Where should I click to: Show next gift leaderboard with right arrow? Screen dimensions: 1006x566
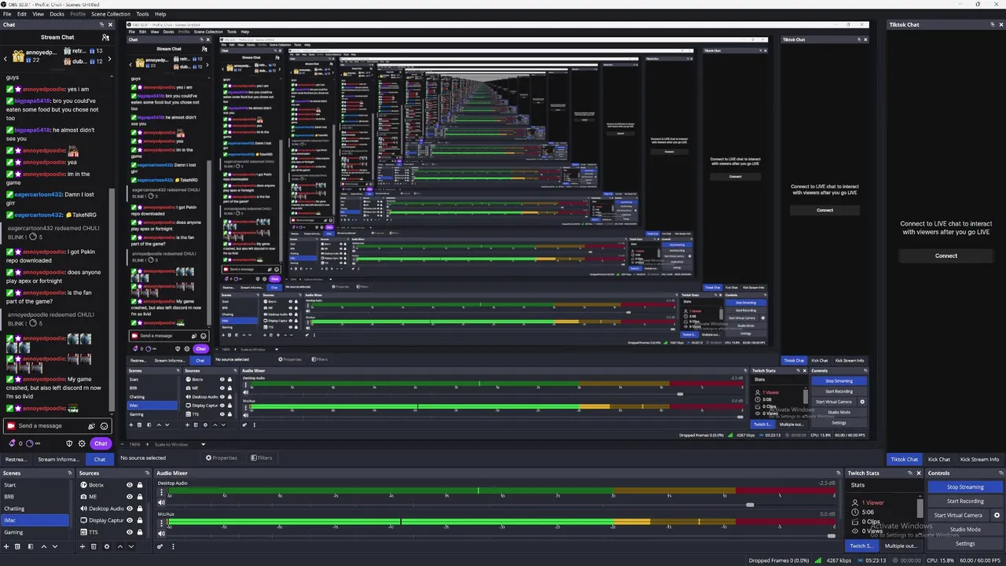point(109,58)
